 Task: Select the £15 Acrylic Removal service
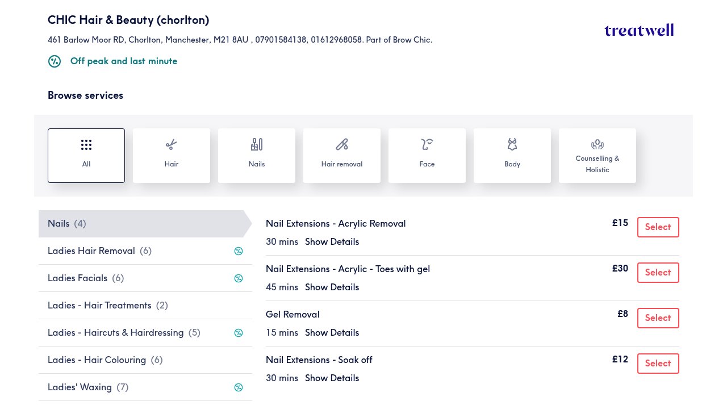[658, 227]
